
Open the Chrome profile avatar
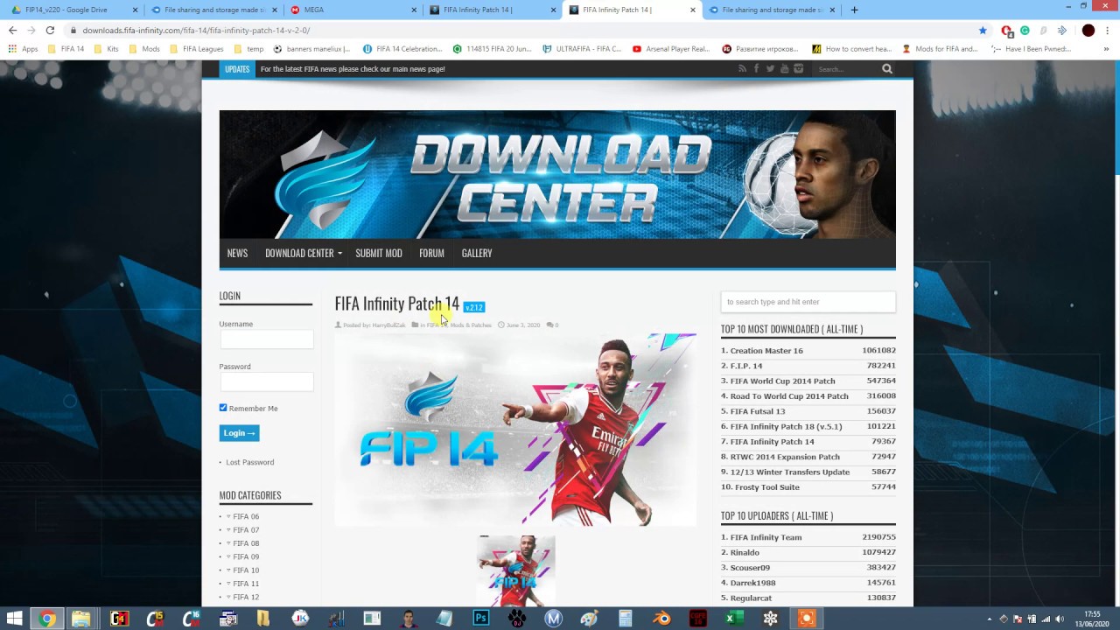click(x=1088, y=30)
